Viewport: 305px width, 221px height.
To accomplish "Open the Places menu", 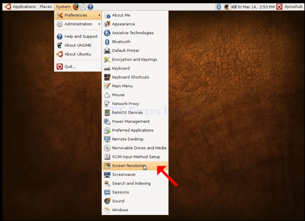I will tap(46, 7).
